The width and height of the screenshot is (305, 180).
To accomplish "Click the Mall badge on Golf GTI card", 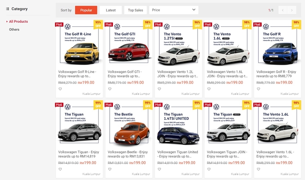I will click(x=109, y=24).
